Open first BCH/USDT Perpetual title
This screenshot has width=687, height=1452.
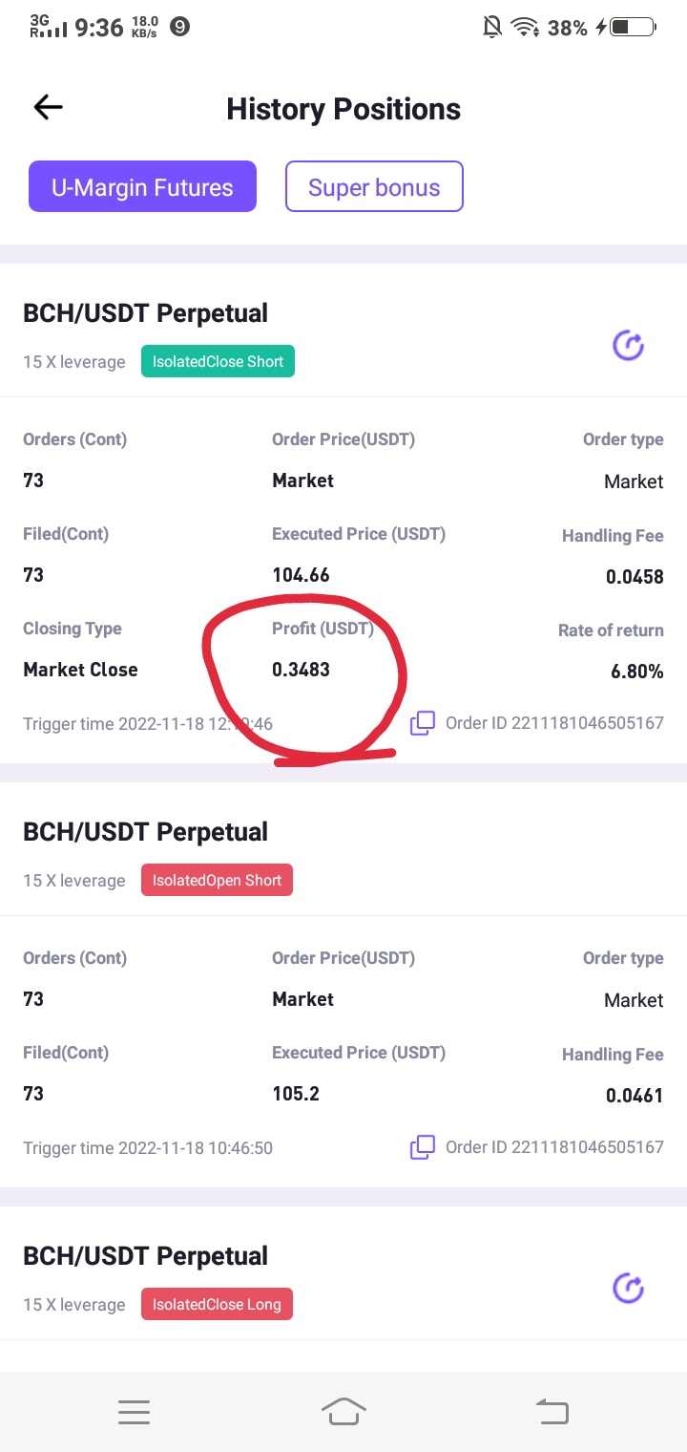145,313
